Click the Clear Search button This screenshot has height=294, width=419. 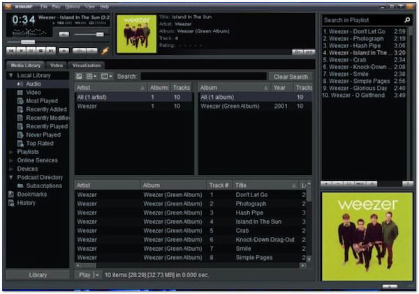click(291, 77)
